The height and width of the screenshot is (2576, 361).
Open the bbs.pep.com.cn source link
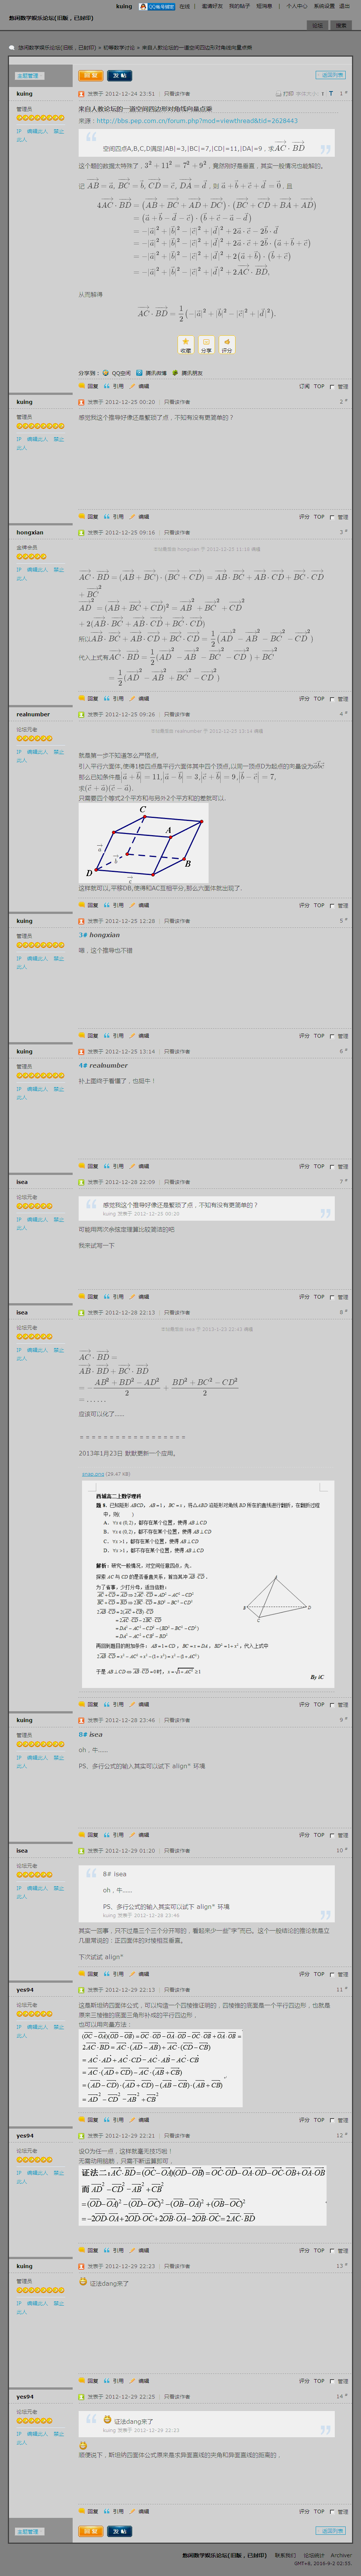tap(197, 121)
